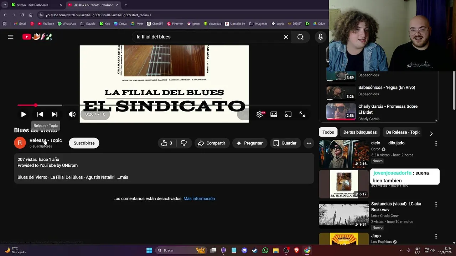Open 'Más información' about disabled comments
Image resolution: width=456 pixels, height=256 pixels.
[x=199, y=199]
